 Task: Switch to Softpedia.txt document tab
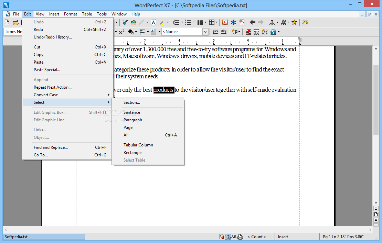44,237
